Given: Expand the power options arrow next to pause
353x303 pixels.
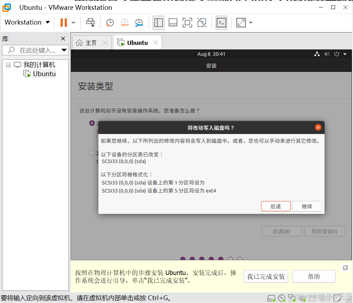Looking at the screenshot, I should click(73, 23).
